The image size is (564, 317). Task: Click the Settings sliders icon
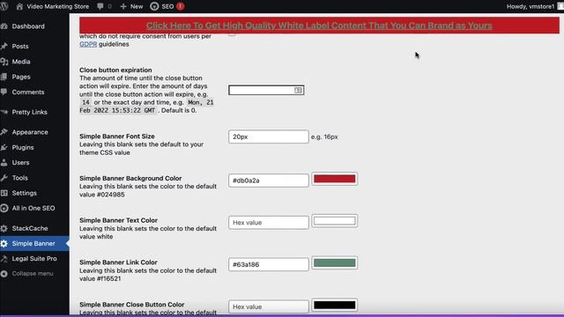(4, 193)
